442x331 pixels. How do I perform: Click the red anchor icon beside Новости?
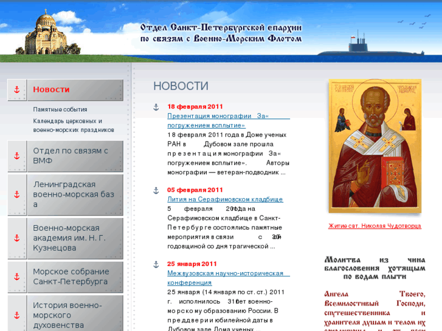[17, 90]
